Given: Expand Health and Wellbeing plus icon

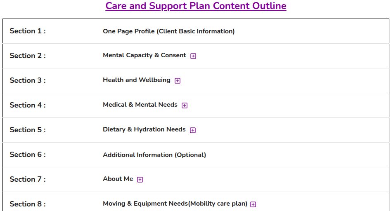Looking at the screenshot, I should click(x=178, y=81).
